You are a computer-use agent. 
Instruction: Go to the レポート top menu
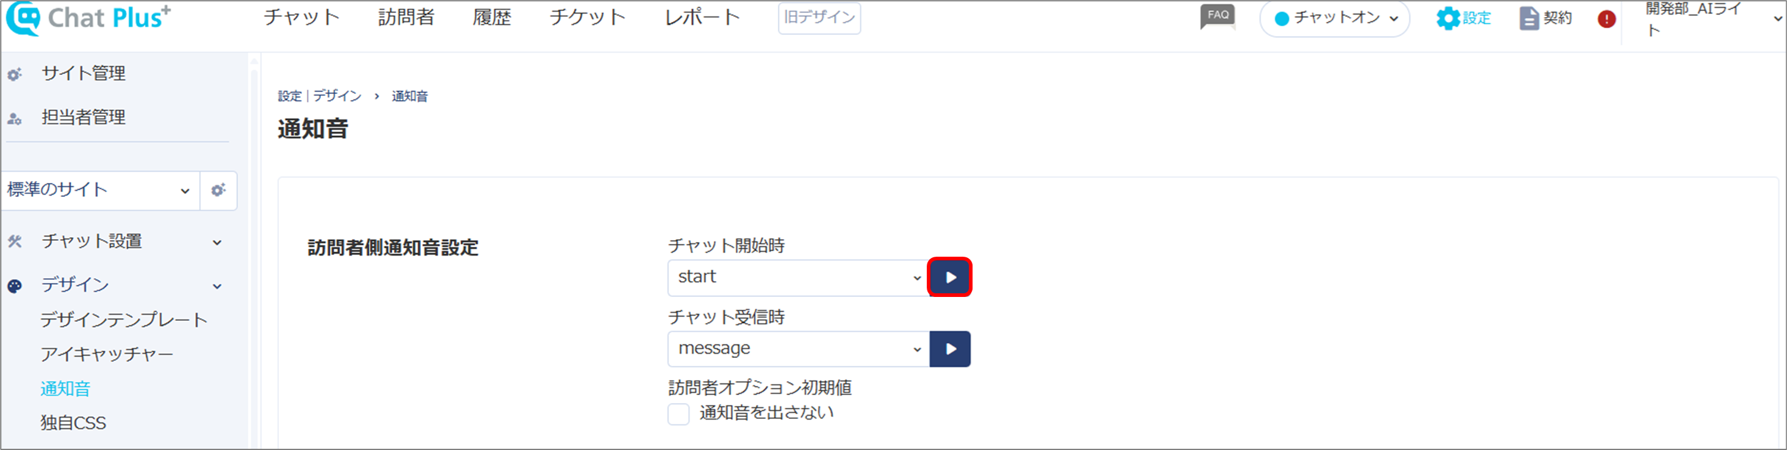click(702, 17)
